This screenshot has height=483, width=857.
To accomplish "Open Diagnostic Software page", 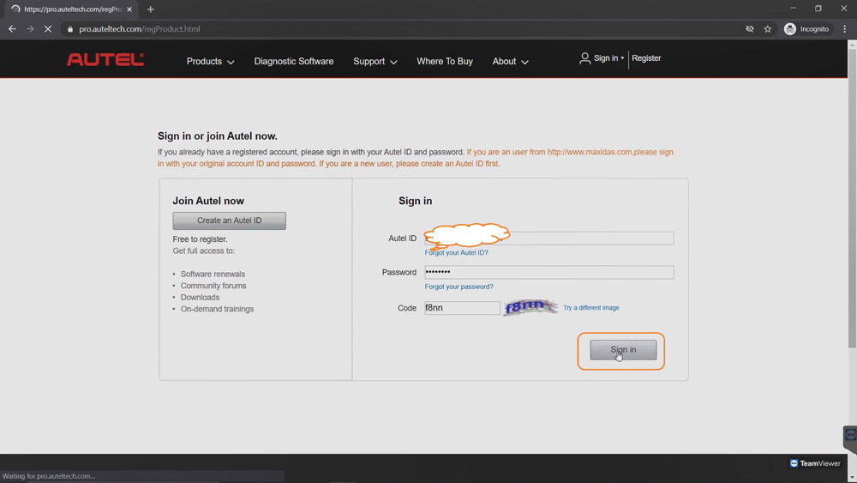I will point(293,61).
